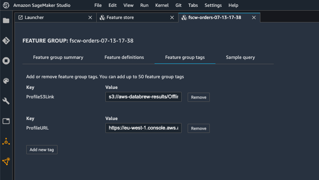Close the Feature store tab
This screenshot has width=319, height=180.
[172, 17]
